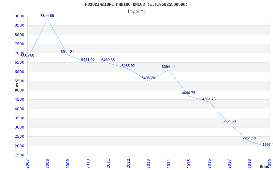Select the 6469.65 data label

tap(108, 60)
